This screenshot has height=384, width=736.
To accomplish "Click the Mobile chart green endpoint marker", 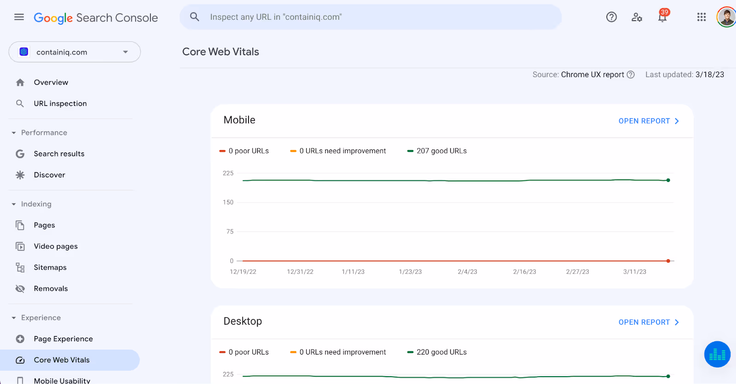I will (668, 180).
